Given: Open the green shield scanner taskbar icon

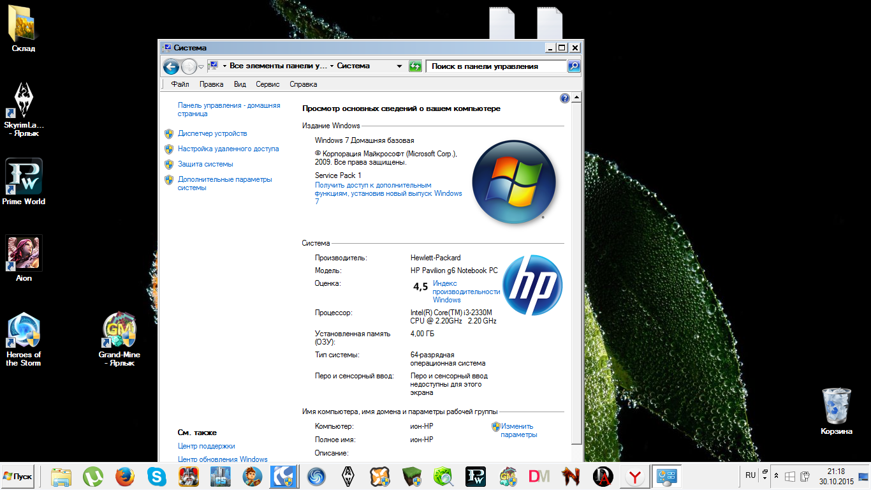Looking at the screenshot, I should point(444,476).
